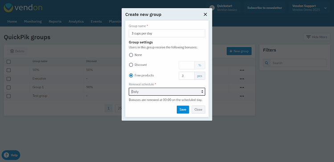Click the Group name input field
The image size is (334, 162).
click(167, 33)
